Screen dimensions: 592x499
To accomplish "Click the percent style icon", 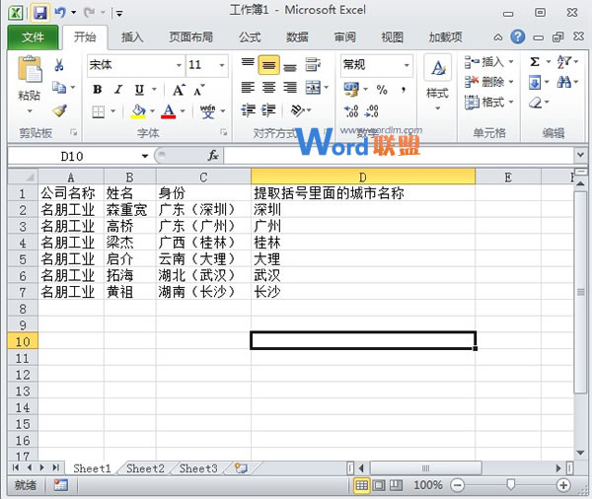I will click(382, 89).
